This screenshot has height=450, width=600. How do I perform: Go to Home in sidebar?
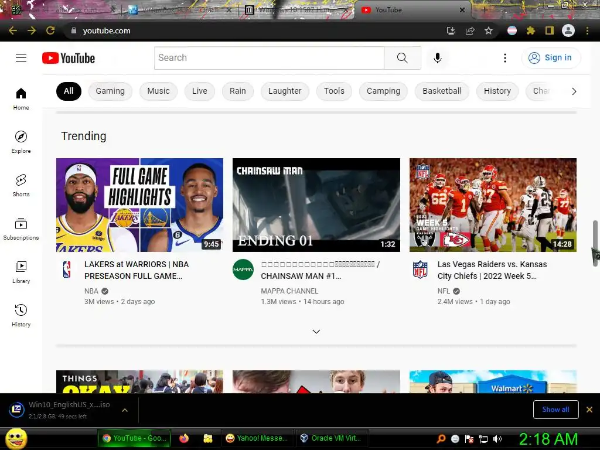[21, 98]
